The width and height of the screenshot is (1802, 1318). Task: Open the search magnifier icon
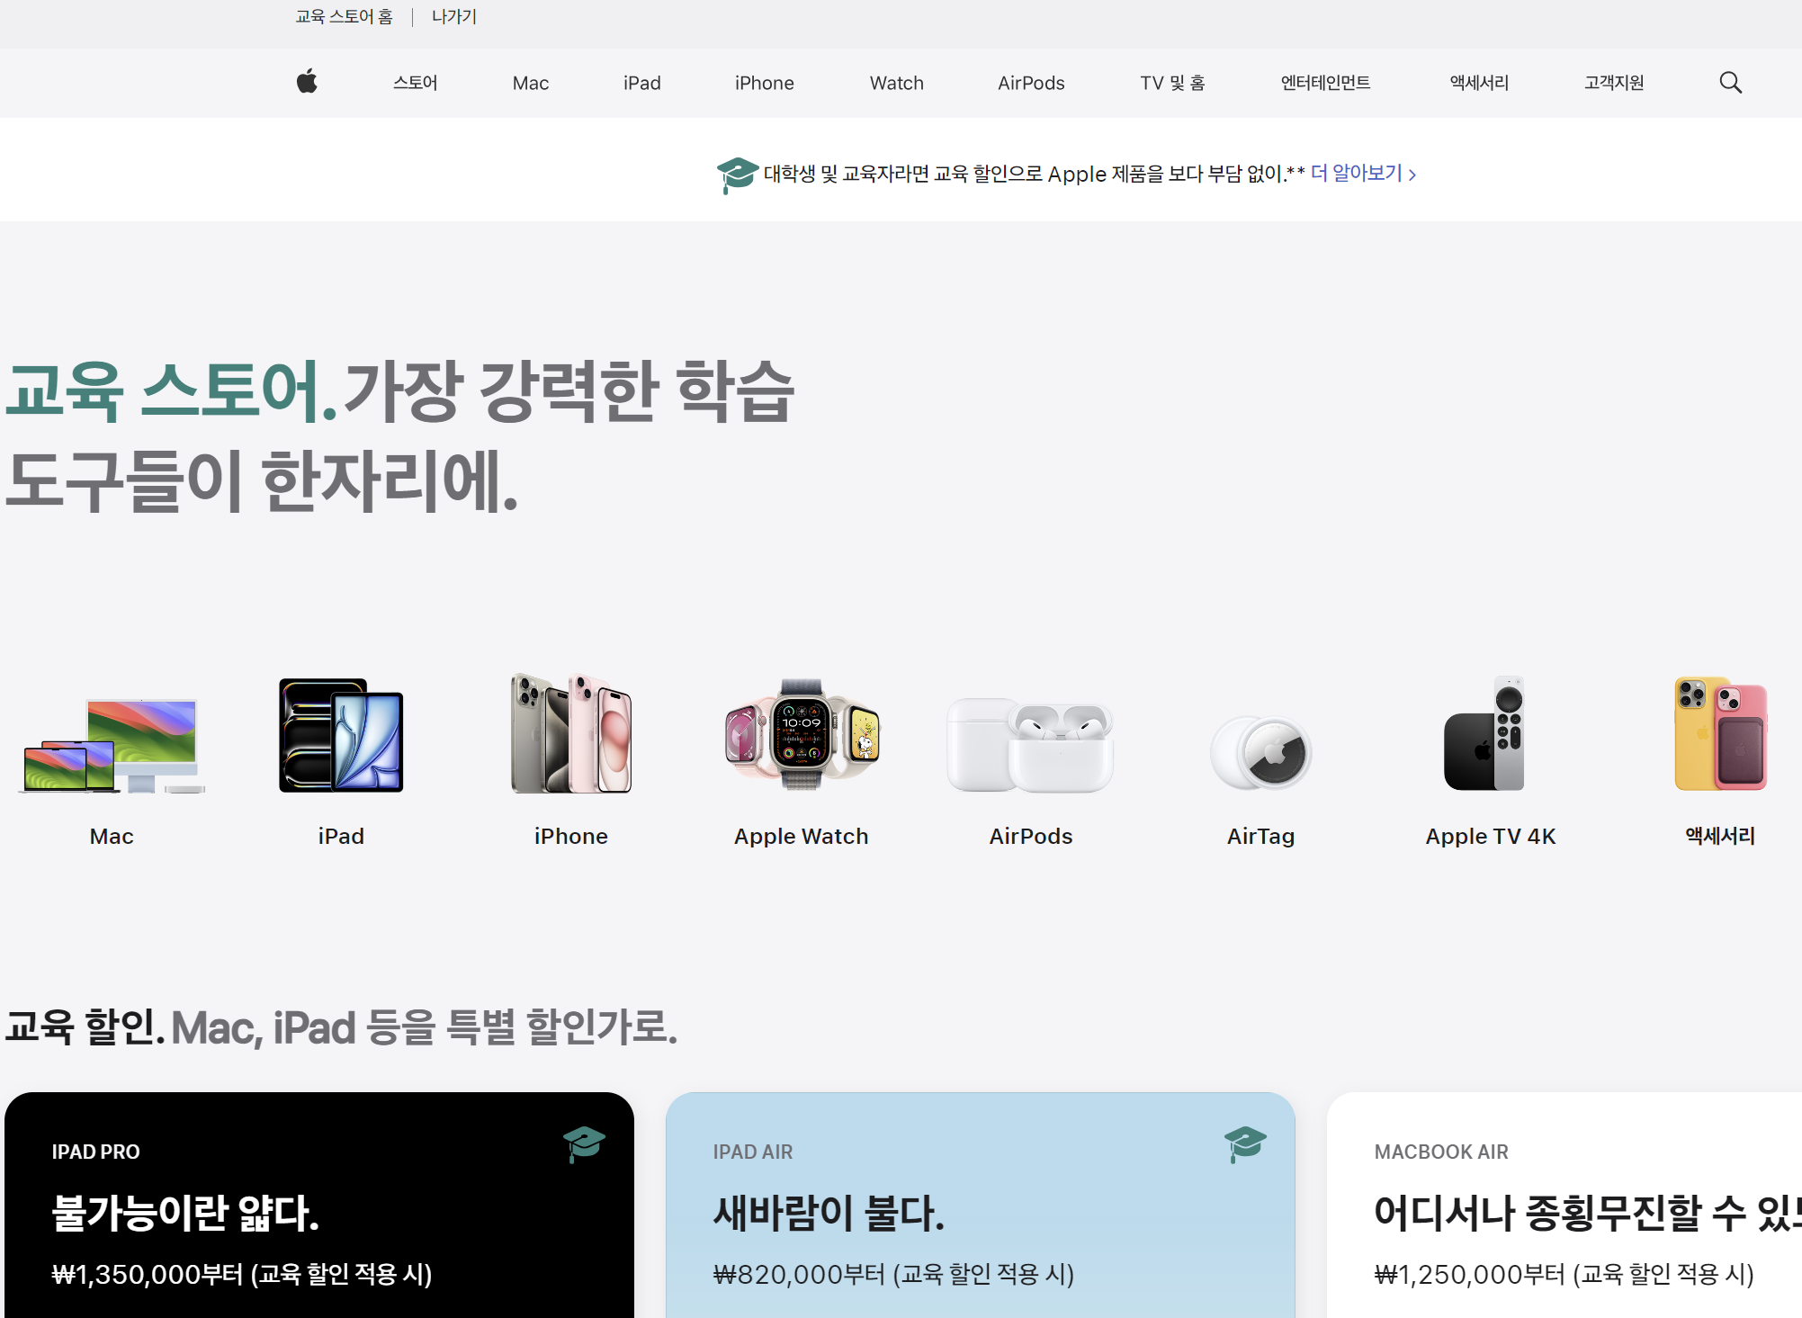point(1730,83)
